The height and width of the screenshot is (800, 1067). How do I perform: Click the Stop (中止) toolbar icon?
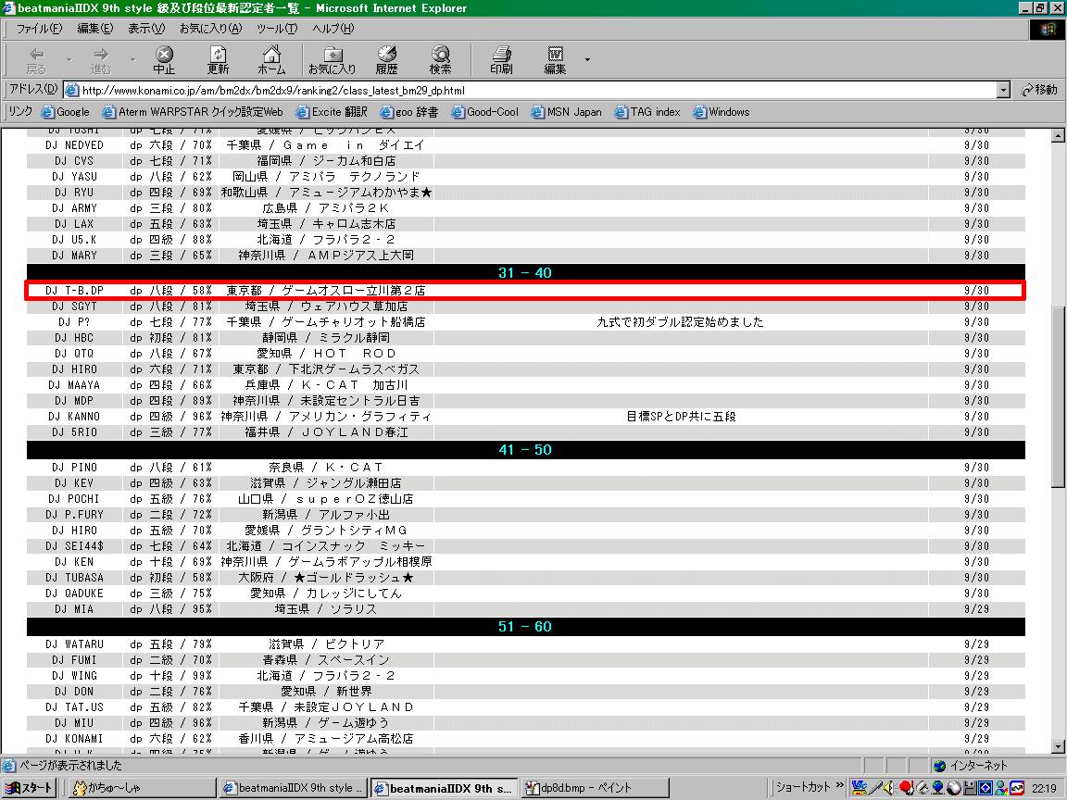pos(164,60)
